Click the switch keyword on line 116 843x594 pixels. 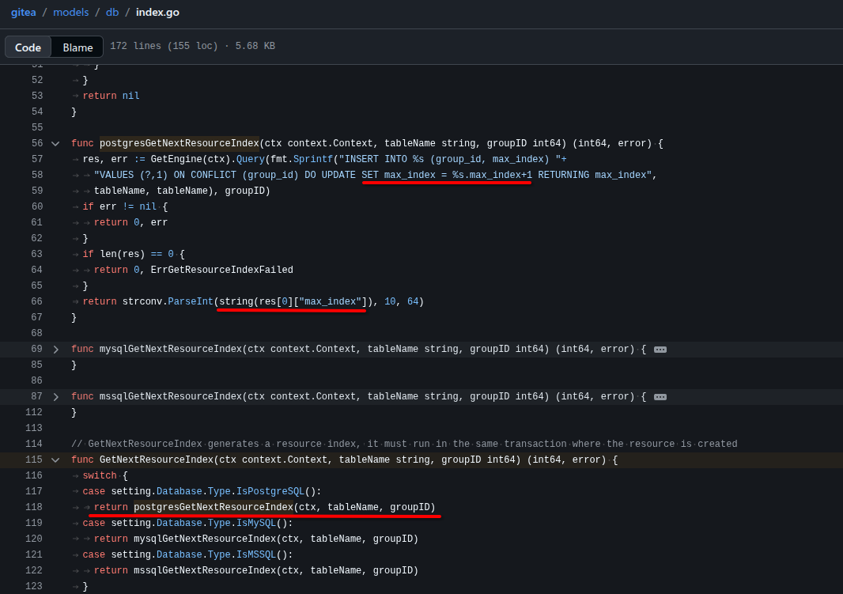click(100, 475)
